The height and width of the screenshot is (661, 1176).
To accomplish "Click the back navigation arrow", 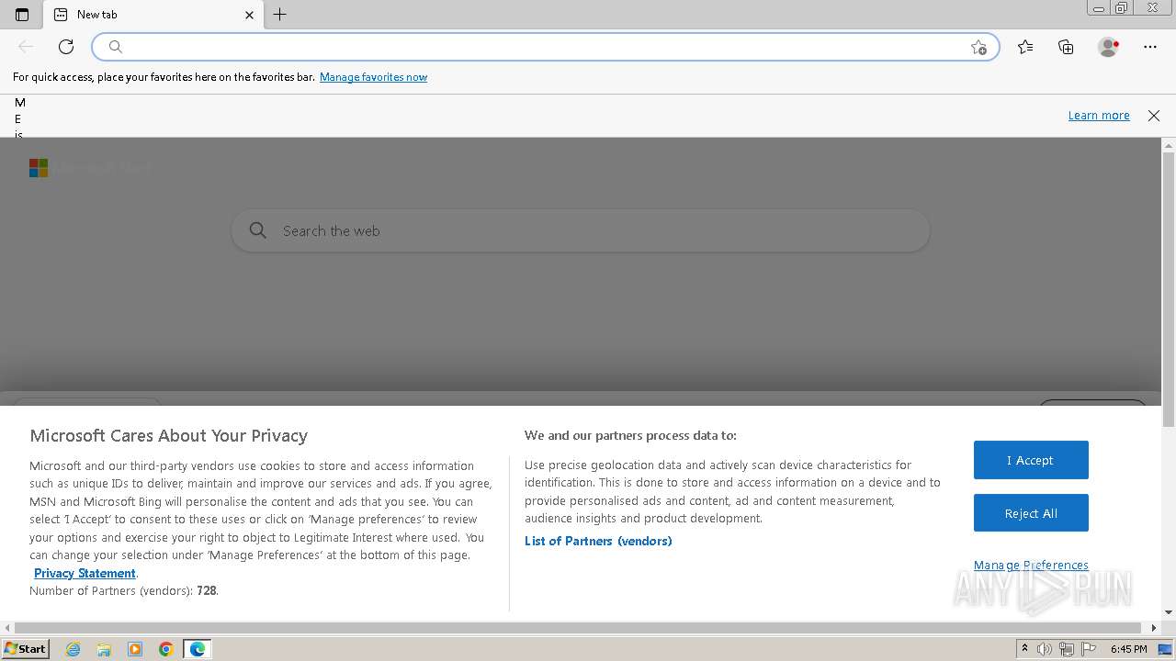I will pos(26,47).
